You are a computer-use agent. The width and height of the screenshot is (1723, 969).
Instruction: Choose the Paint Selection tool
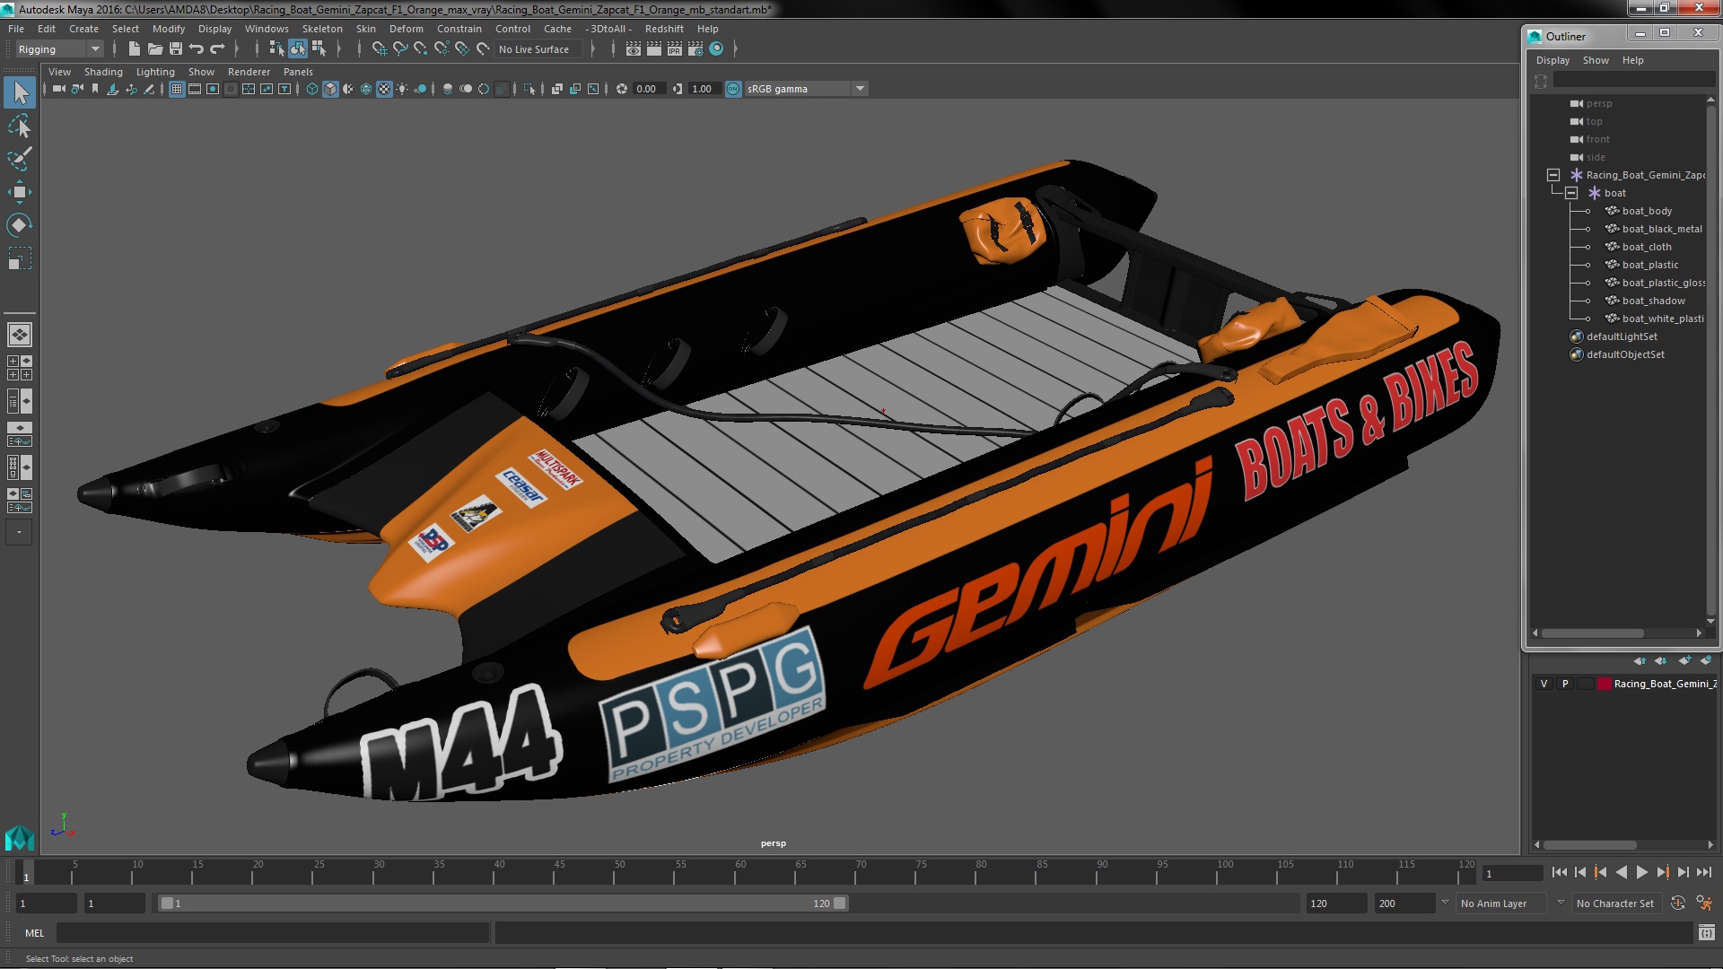(20, 159)
